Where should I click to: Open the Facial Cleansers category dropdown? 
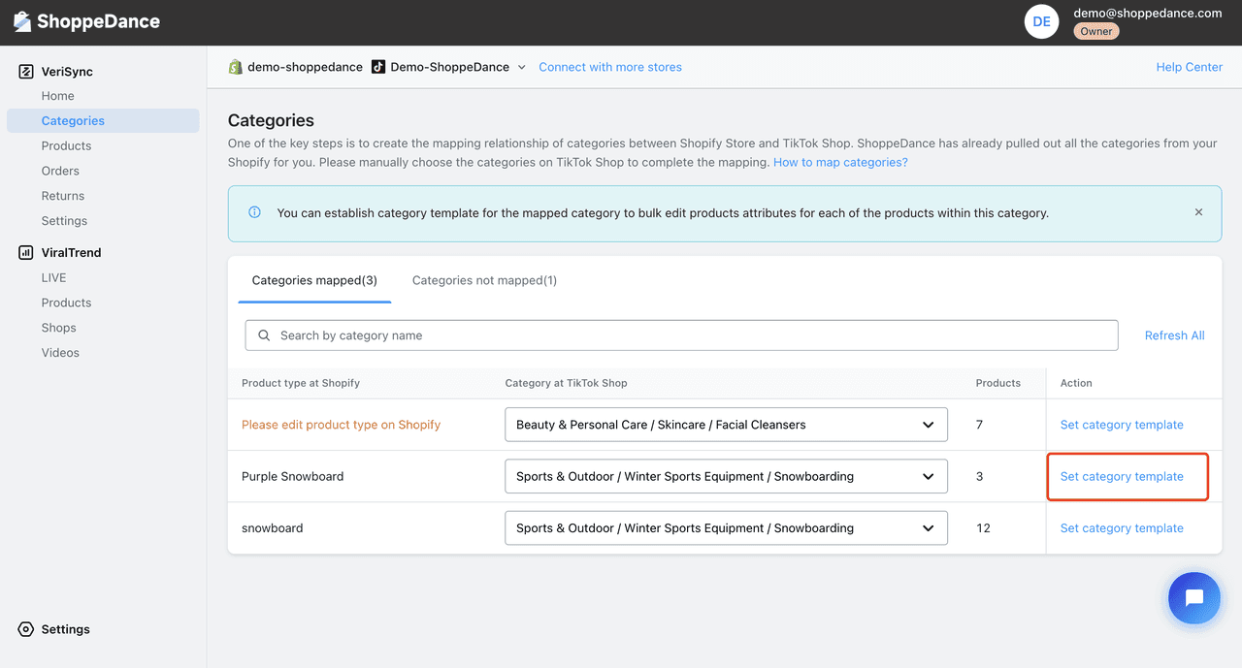(726, 425)
